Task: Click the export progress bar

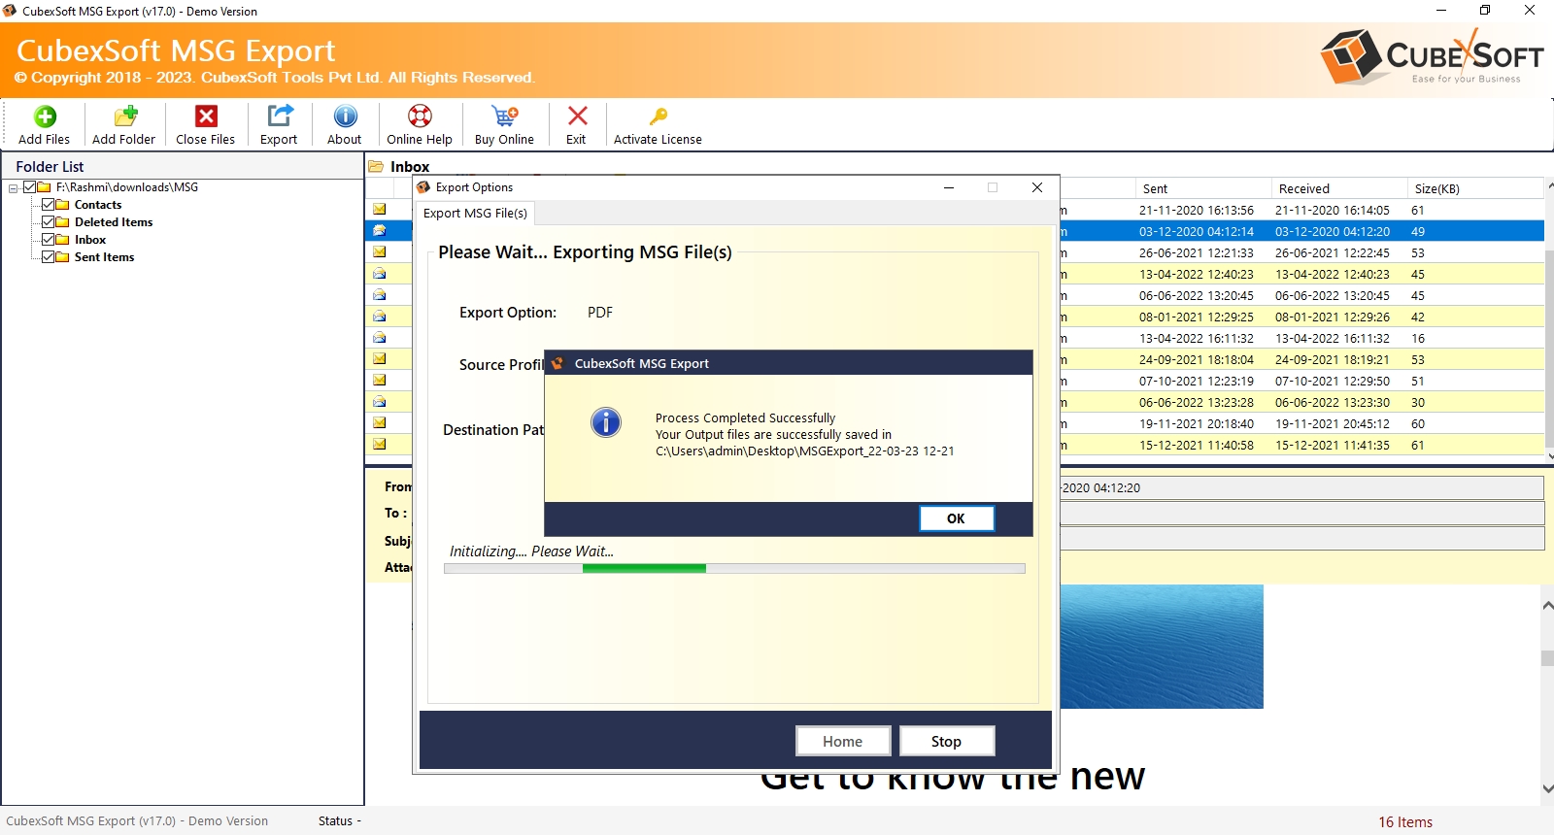Action: click(x=734, y=569)
